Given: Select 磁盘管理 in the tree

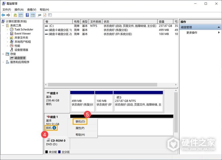Looking at the screenshot, I should (x=20, y=58).
